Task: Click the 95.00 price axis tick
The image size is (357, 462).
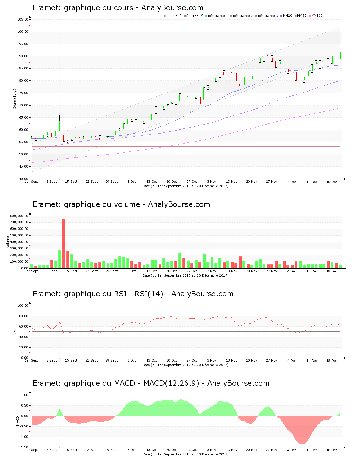Action: pyautogui.click(x=24, y=44)
